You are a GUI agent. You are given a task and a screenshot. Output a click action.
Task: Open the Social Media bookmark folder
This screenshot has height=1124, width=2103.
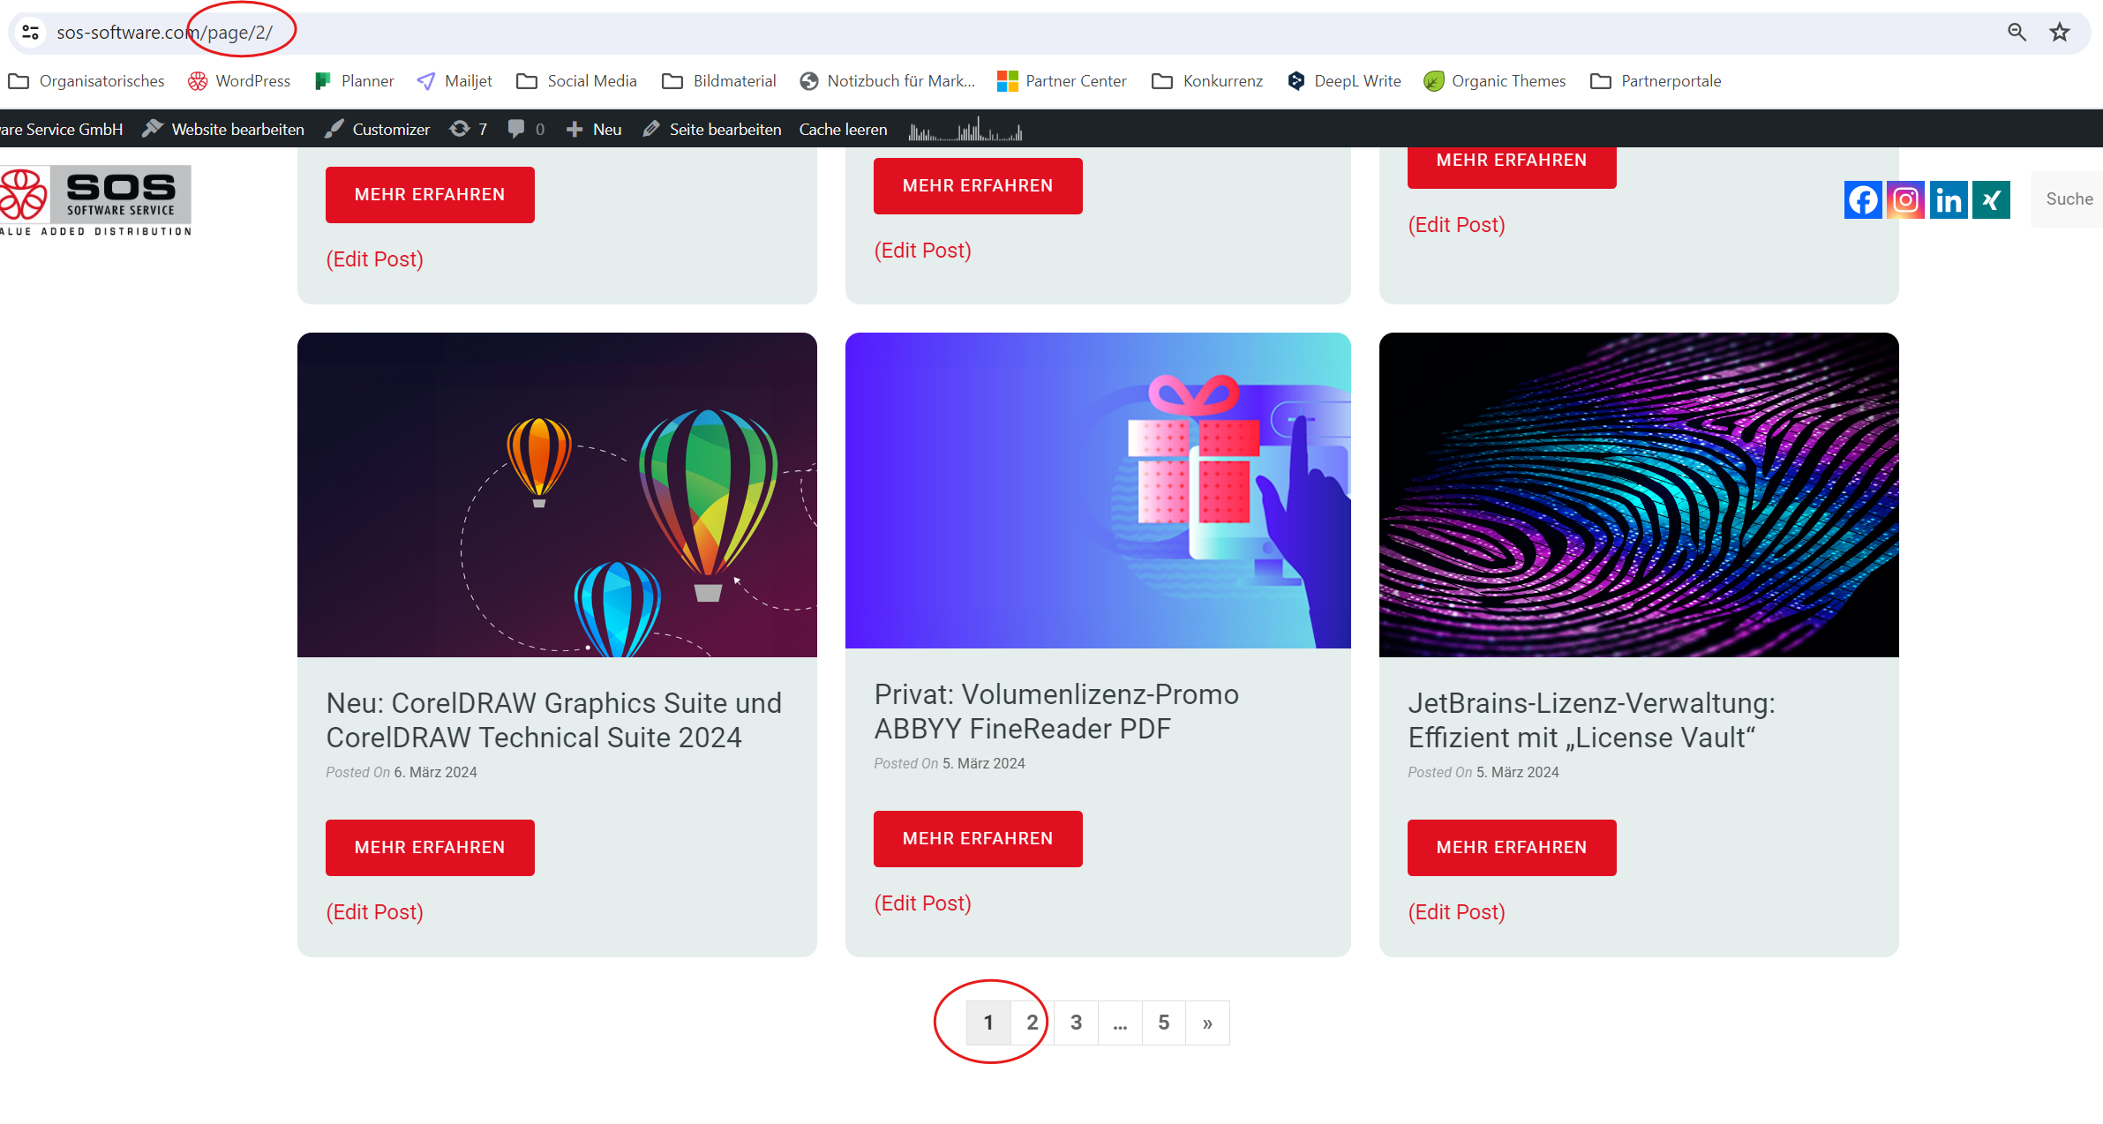pyautogui.click(x=577, y=81)
